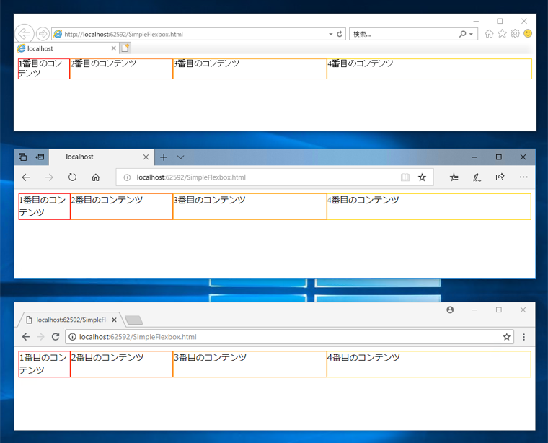Click 1番目のコンテンツ box in Internet Explorer
548x443 pixels.
pos(44,69)
